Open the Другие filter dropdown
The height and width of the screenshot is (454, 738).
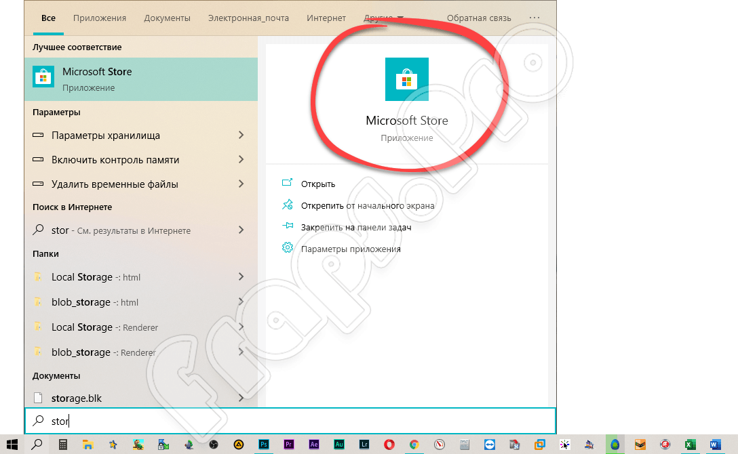383,18
